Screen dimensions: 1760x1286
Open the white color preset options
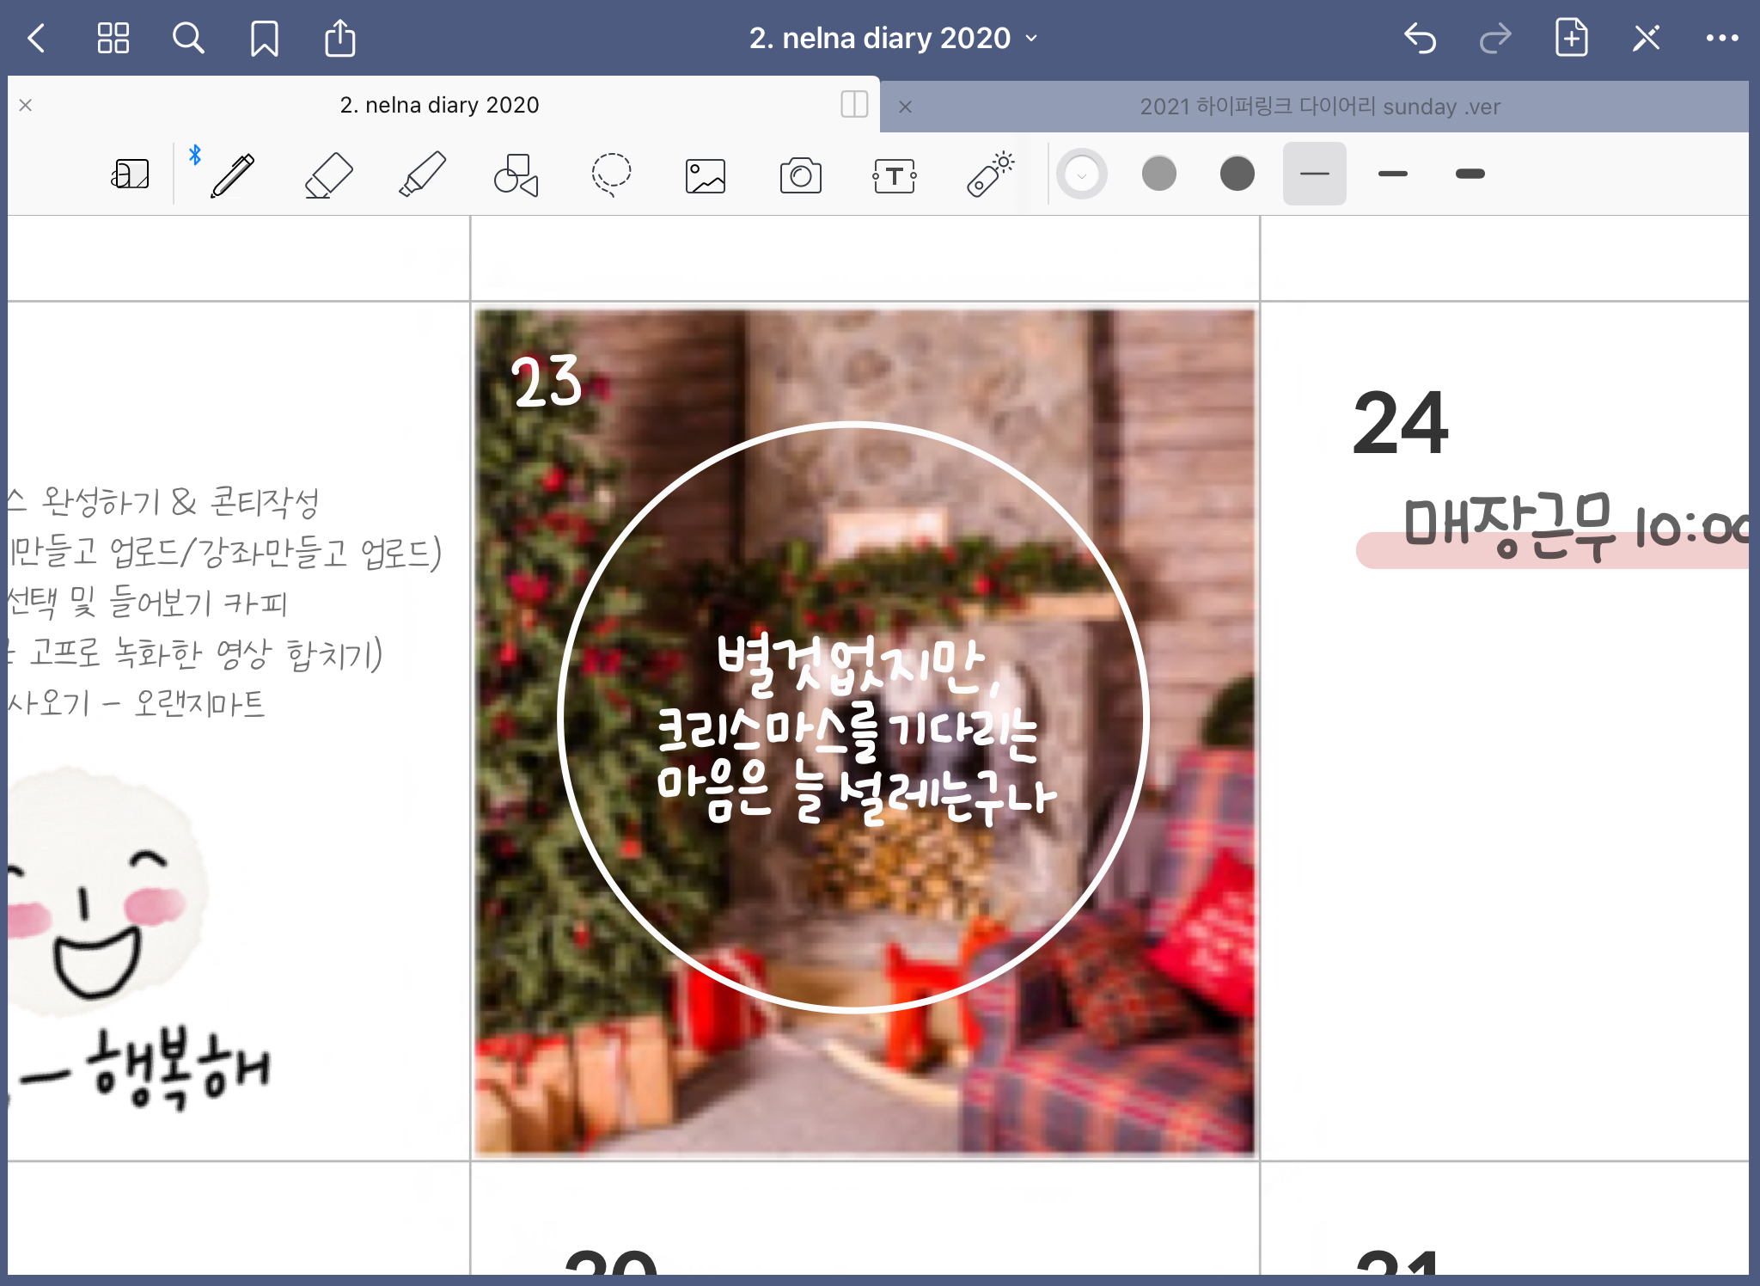click(1081, 175)
